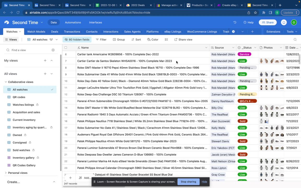The image size is (301, 188).
Task: Click Share view button
Action: click(183, 39)
